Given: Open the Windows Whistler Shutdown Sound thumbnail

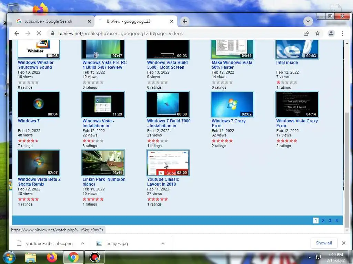Looking at the screenshot, I should click(39, 49).
